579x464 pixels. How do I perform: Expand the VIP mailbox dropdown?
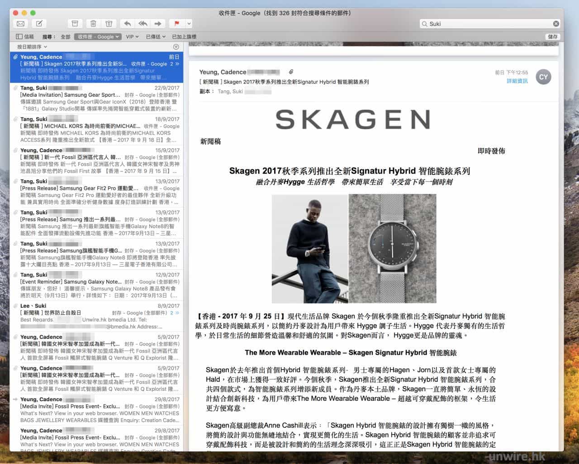132,37
